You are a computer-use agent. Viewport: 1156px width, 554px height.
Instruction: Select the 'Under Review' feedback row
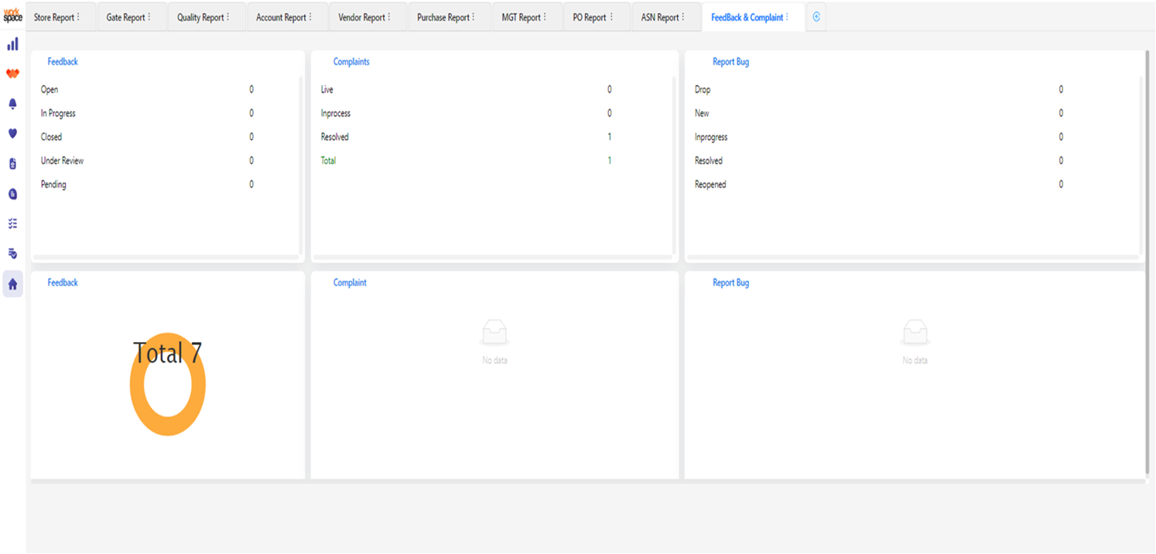[x=166, y=161]
